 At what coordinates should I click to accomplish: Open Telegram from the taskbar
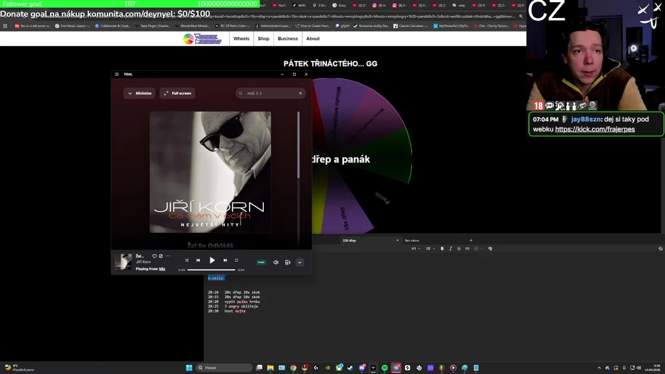(396, 368)
